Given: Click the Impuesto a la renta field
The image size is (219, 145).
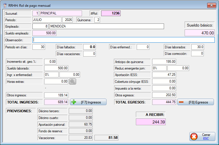Looking at the screenshot, I should coord(164,88).
